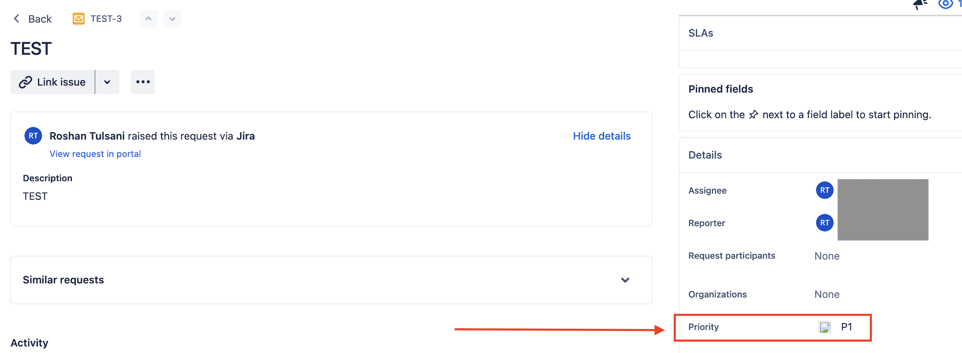
Task: Click the Reporter RT avatar
Action: pyautogui.click(x=824, y=223)
